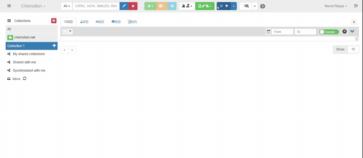Add to Collection 1 using plus icon
363x158 pixels.
(54, 46)
